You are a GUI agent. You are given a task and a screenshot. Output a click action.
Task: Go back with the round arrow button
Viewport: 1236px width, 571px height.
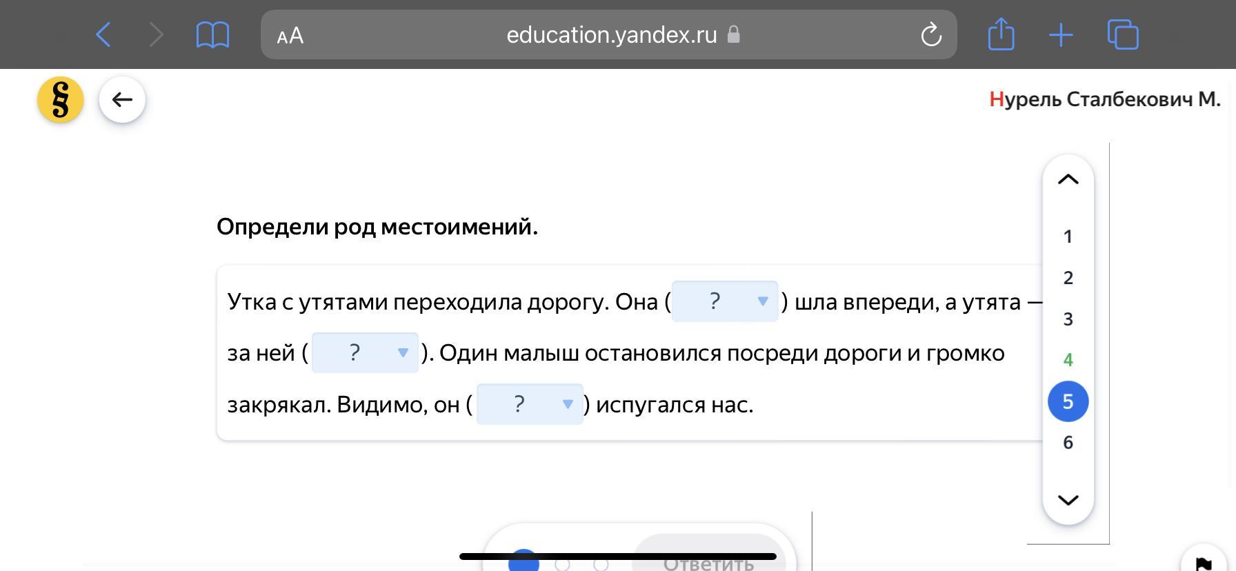point(122,100)
